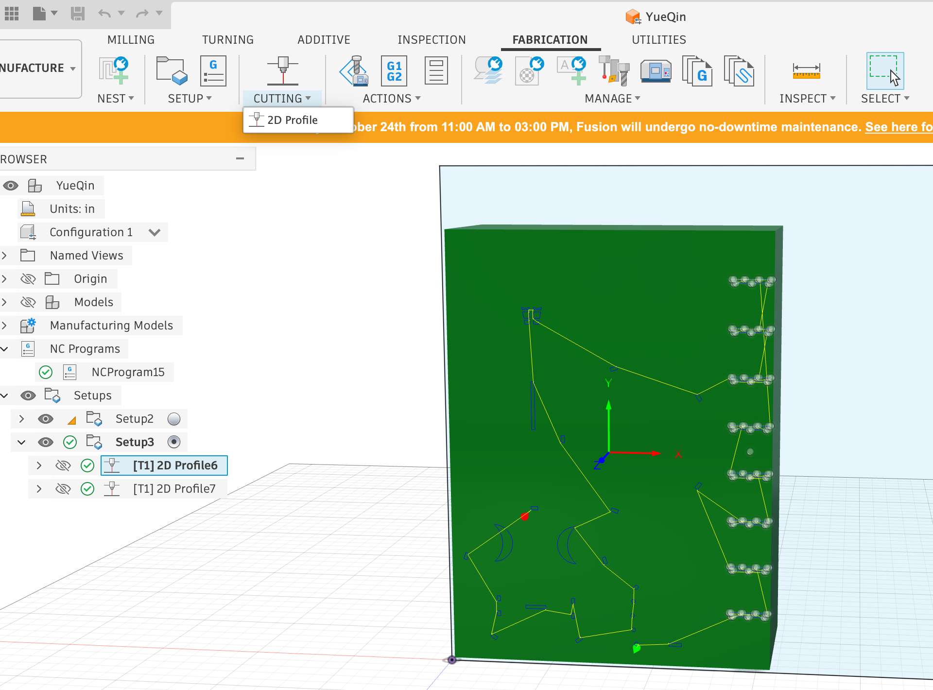Open the Post Library G icon
The height and width of the screenshot is (690, 933).
coord(697,71)
